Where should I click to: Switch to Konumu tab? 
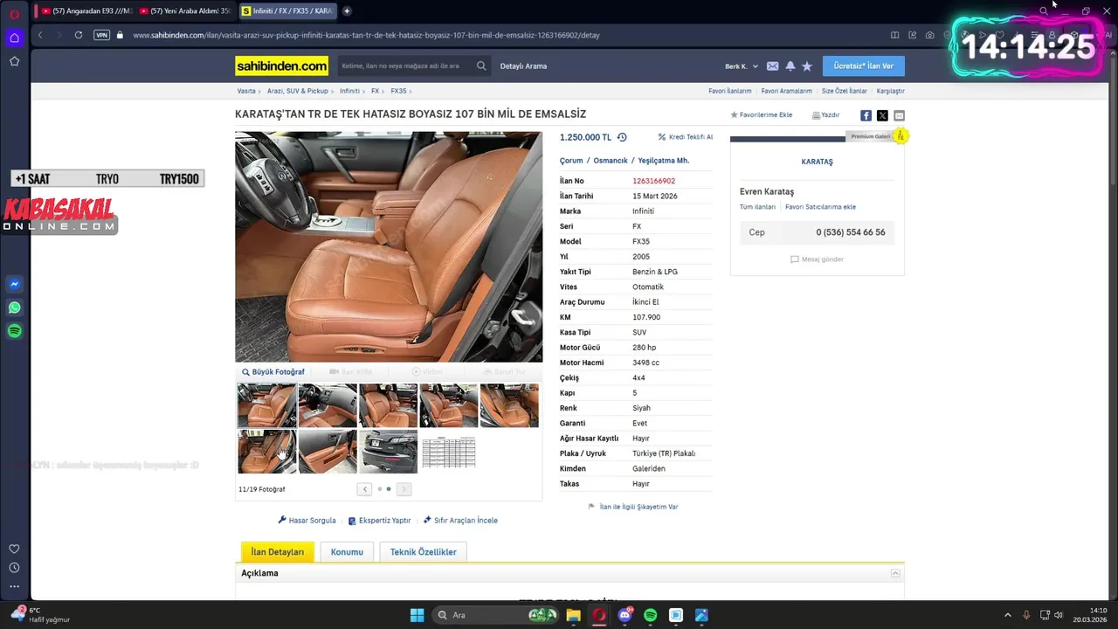[347, 552]
